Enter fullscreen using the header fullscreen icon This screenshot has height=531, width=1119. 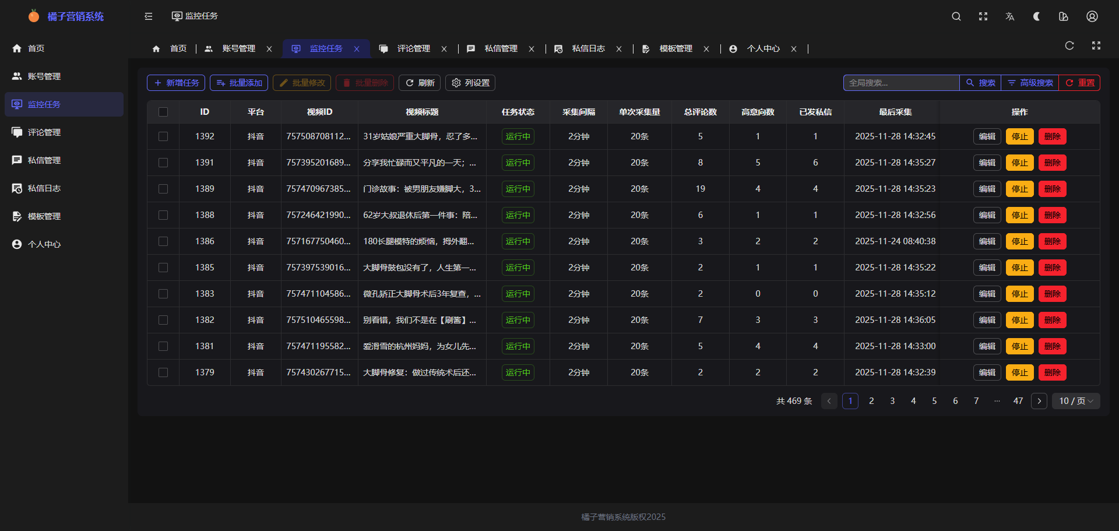click(983, 16)
